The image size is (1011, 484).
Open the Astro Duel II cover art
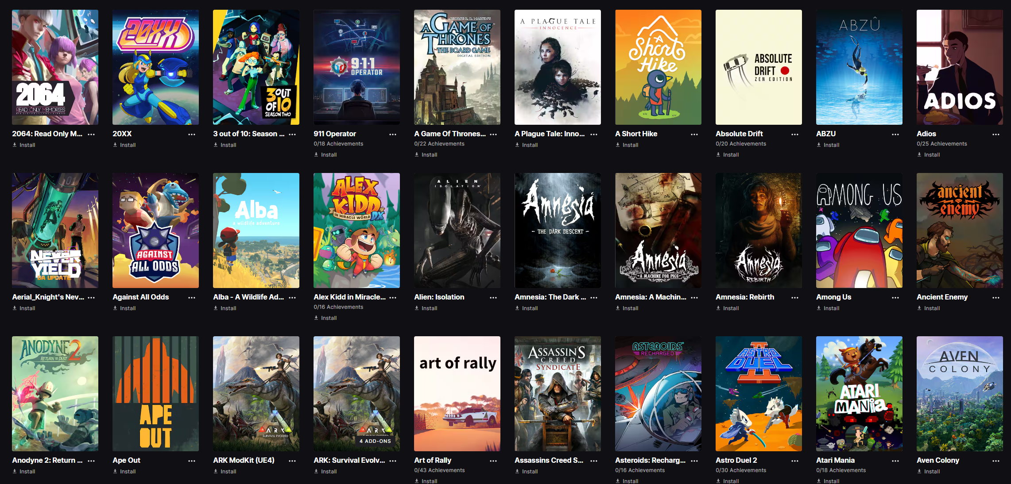tap(759, 394)
